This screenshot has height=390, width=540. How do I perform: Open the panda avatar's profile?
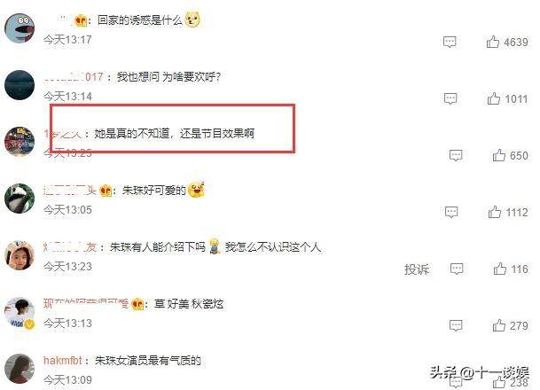pos(20,199)
